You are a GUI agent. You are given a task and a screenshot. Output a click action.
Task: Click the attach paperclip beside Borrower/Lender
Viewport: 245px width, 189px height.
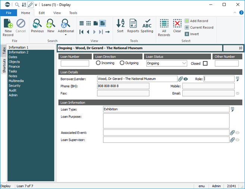pos(180,79)
